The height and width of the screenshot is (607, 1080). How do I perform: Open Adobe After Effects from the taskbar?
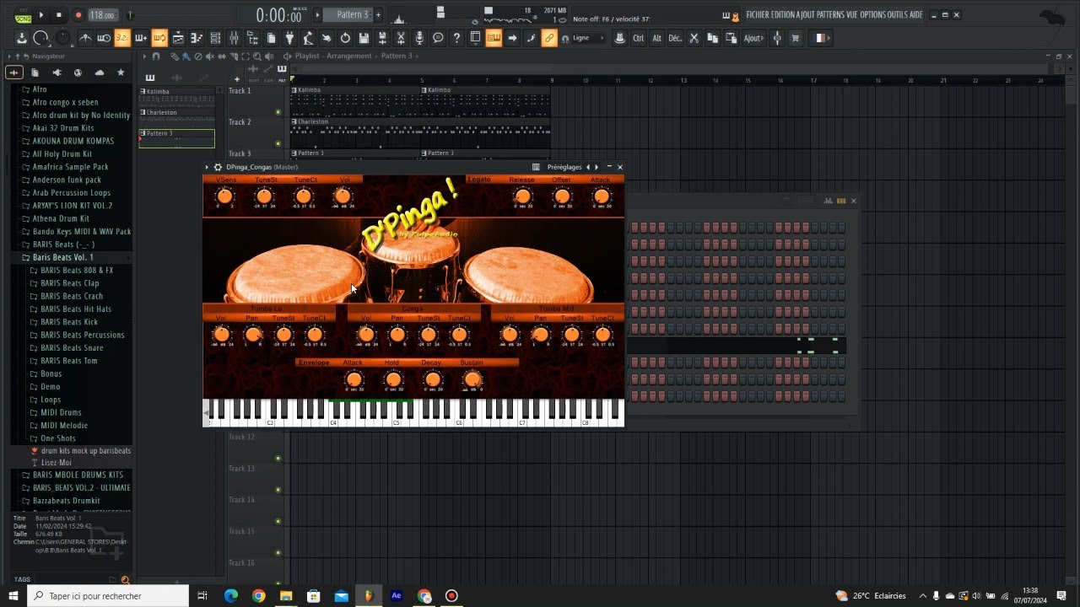tap(397, 595)
